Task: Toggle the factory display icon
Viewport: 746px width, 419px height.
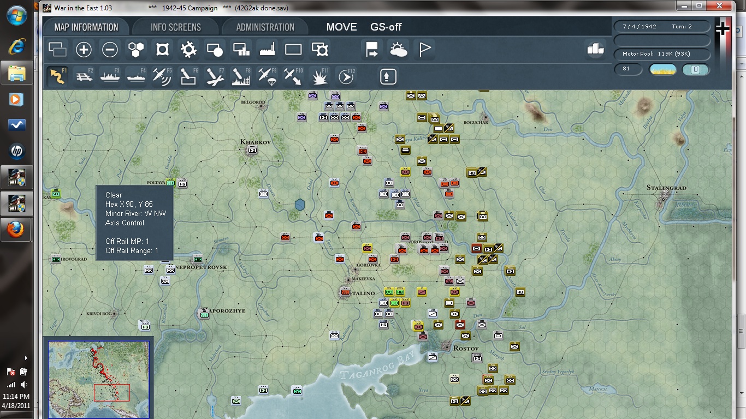Action: coord(267,50)
